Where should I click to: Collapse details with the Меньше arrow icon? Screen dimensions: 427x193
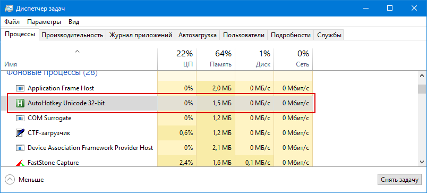click(10, 180)
